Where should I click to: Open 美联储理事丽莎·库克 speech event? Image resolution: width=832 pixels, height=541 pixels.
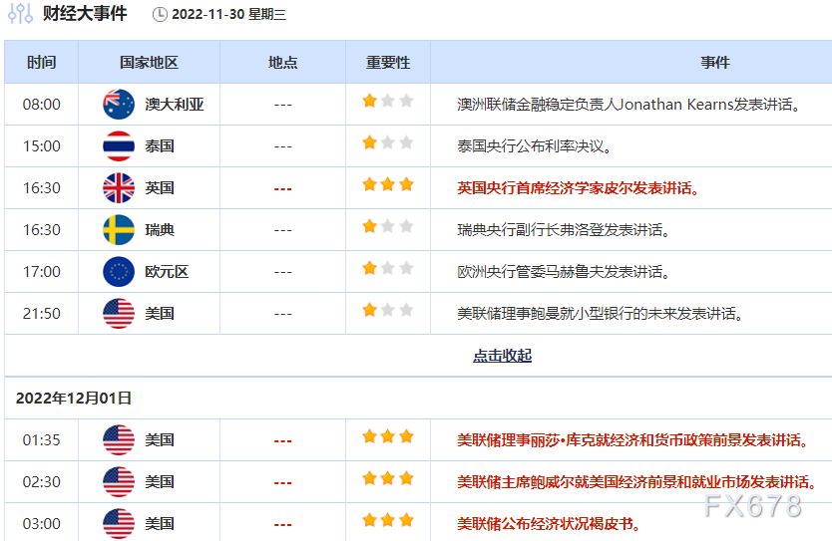tap(633, 439)
